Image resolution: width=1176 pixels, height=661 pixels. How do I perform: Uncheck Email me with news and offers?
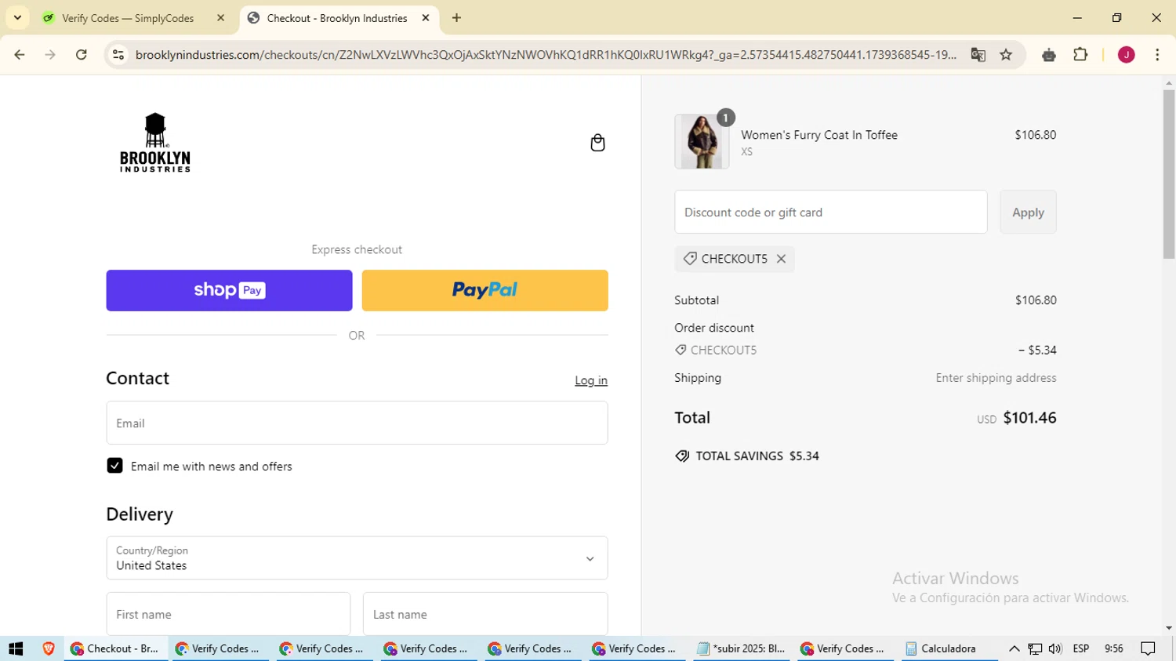click(x=114, y=466)
